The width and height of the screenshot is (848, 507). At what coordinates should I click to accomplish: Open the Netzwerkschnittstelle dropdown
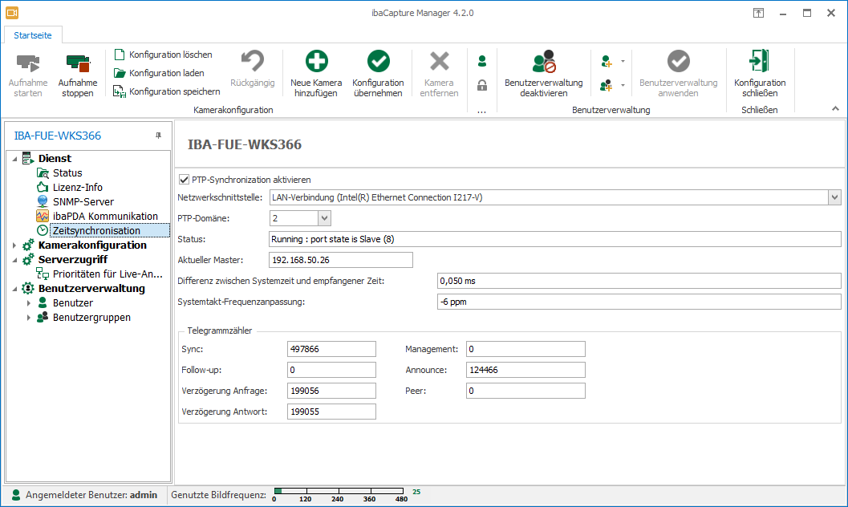click(x=834, y=197)
